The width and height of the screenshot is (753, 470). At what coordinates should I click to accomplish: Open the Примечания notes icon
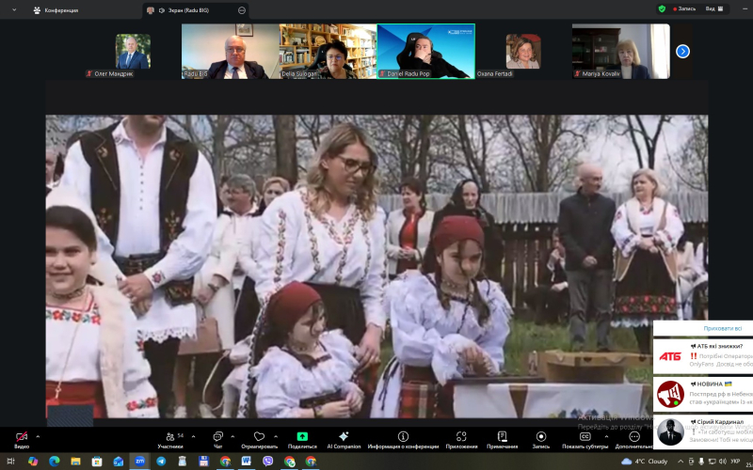503,437
